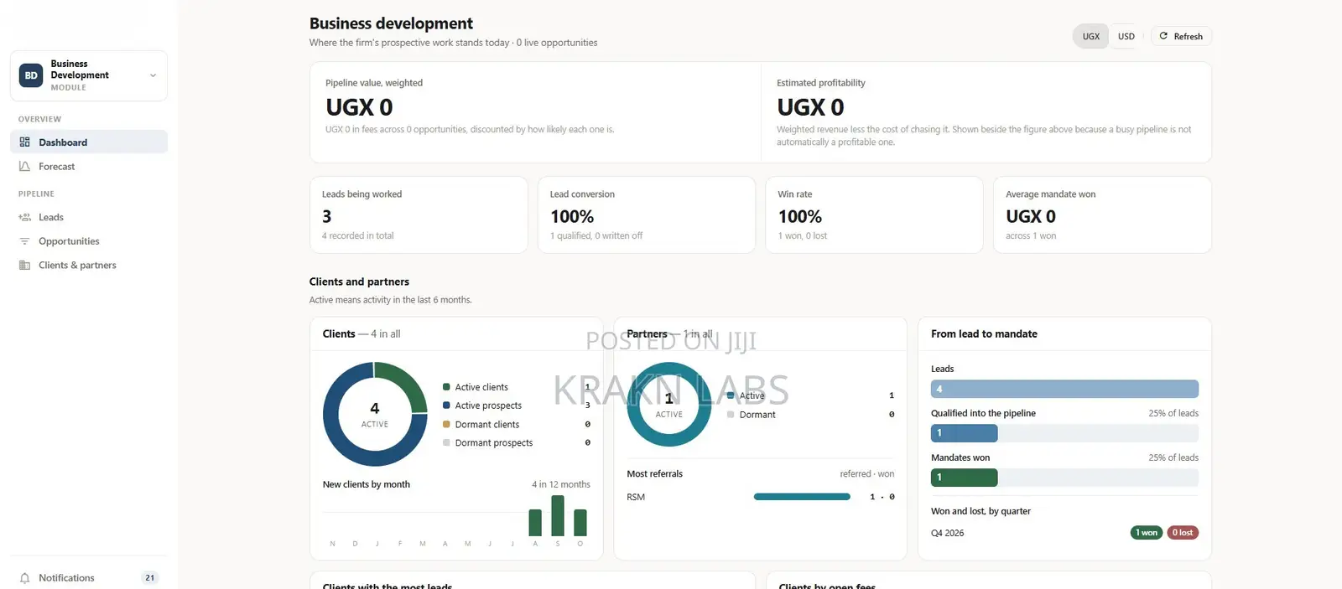Click the 1 won badge for Q4 2026
The height and width of the screenshot is (589, 1342).
pyautogui.click(x=1147, y=533)
